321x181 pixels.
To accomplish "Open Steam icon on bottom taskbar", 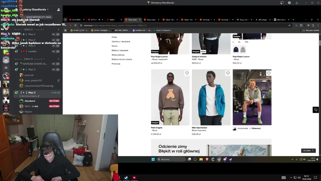I will point(126,177).
